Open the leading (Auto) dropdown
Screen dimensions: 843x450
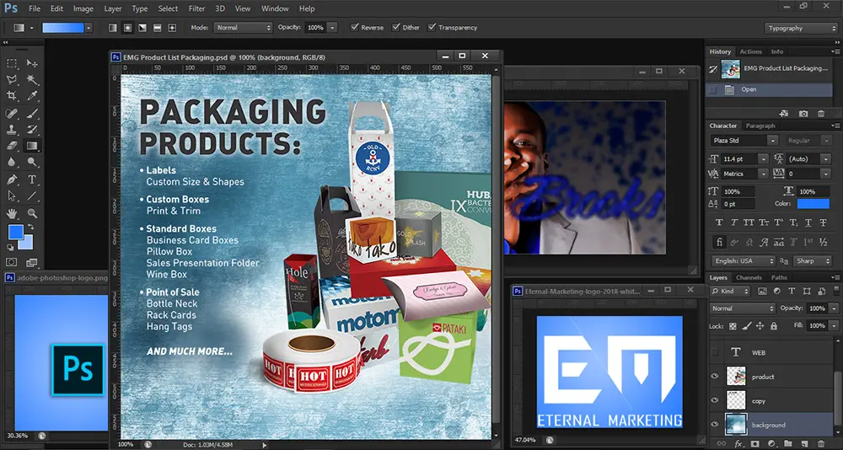click(x=826, y=158)
